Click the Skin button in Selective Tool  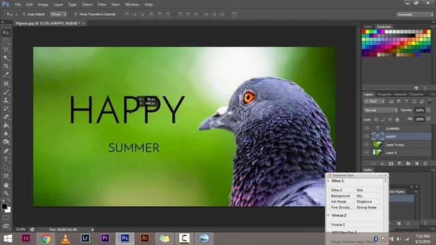367,190
